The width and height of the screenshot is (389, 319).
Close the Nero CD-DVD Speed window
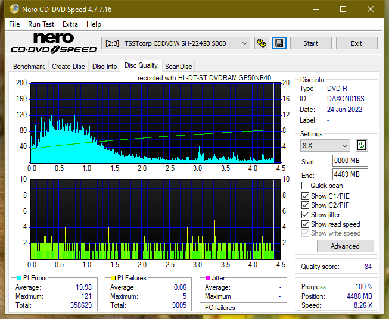coord(371,9)
